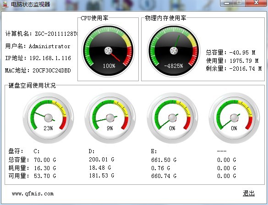This screenshot has width=268, height=205.
Task: Minimize the 电脑状态监视器 window
Action: (x=227, y=3)
